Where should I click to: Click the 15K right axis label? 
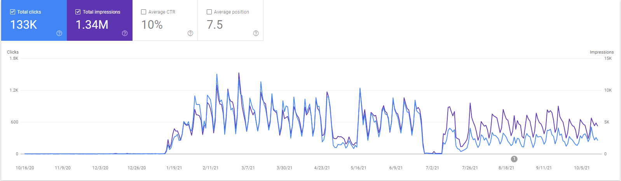(x=608, y=58)
